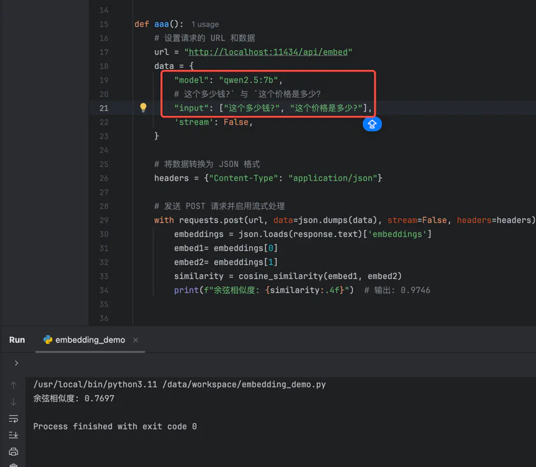Click the Down the Stack Trace arrow
Screen dimensions: 536x467
(13, 402)
